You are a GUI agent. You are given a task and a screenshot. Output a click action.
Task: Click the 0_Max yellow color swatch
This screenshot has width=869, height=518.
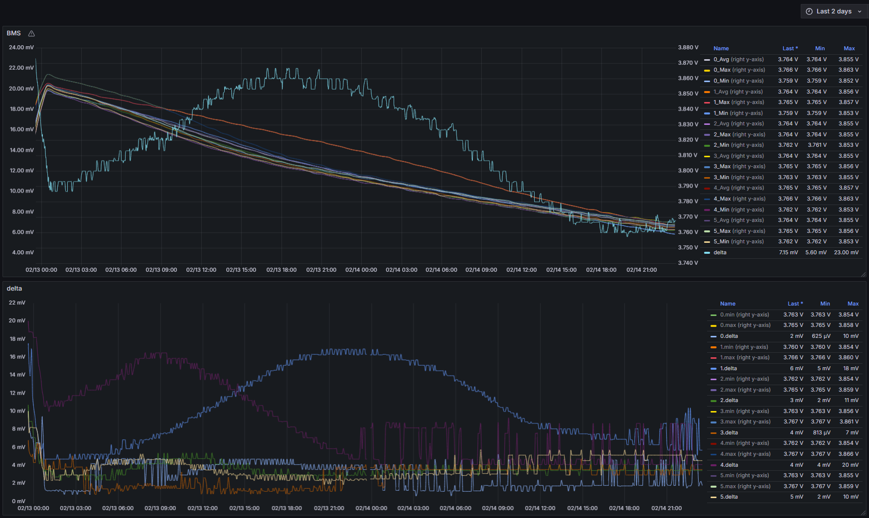707,71
